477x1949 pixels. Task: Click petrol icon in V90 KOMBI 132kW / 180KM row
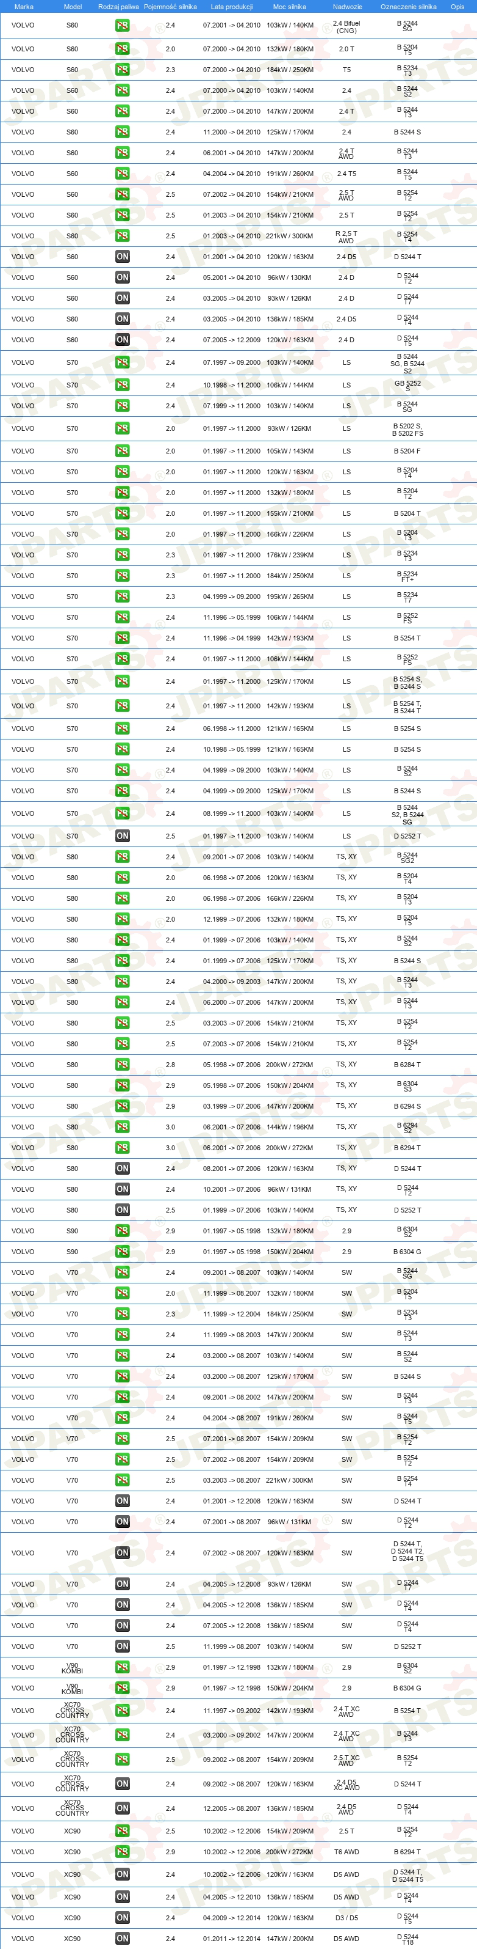tap(122, 1667)
